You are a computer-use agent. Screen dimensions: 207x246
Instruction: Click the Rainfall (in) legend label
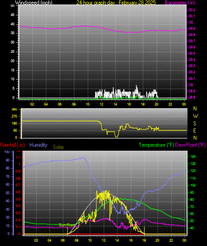[x=12, y=145]
